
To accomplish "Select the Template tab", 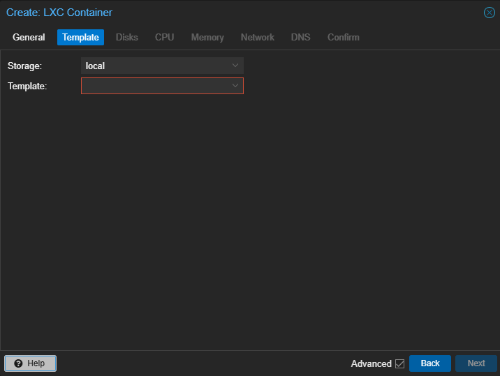I will click(81, 37).
